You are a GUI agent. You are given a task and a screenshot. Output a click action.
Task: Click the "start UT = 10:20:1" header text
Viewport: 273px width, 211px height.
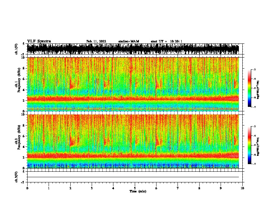click(x=166, y=41)
